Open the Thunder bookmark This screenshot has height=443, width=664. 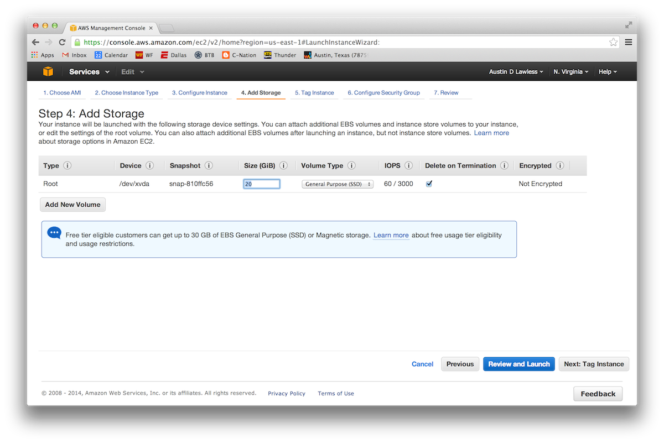[280, 55]
